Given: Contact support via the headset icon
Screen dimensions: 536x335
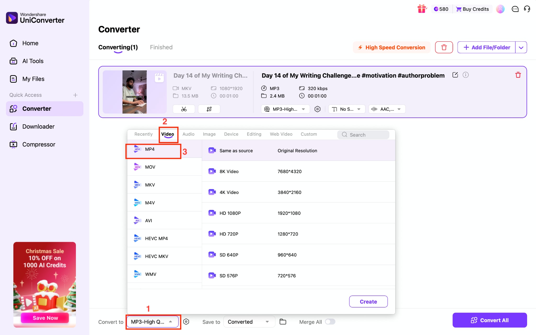Looking at the screenshot, I should 527,9.
